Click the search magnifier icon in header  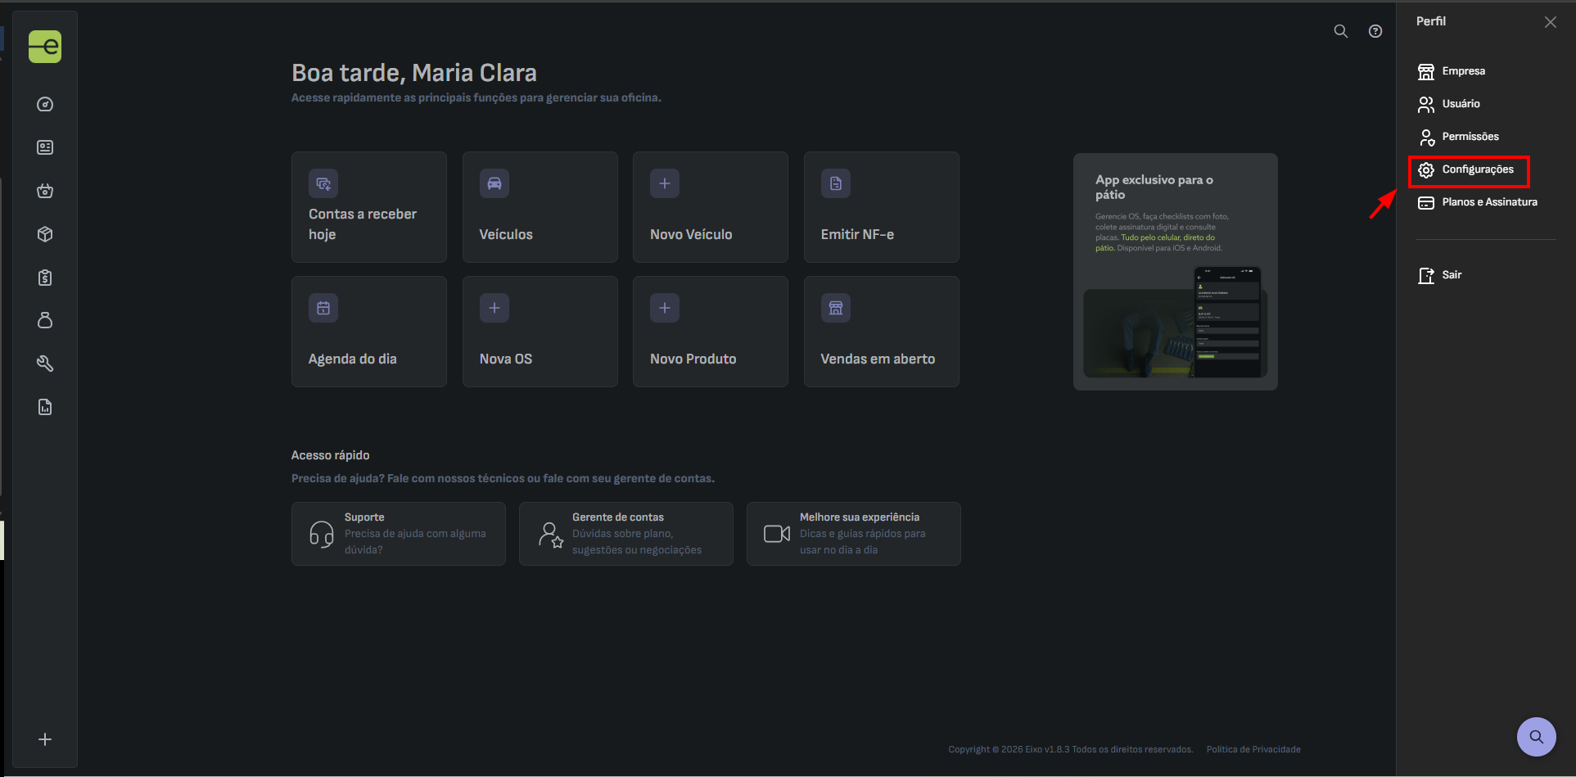point(1341,31)
